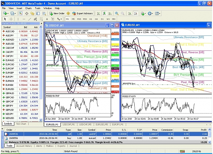This screenshot has height=154, width=213.
Task: Switch timeframe to W1
Action: click(108, 19)
